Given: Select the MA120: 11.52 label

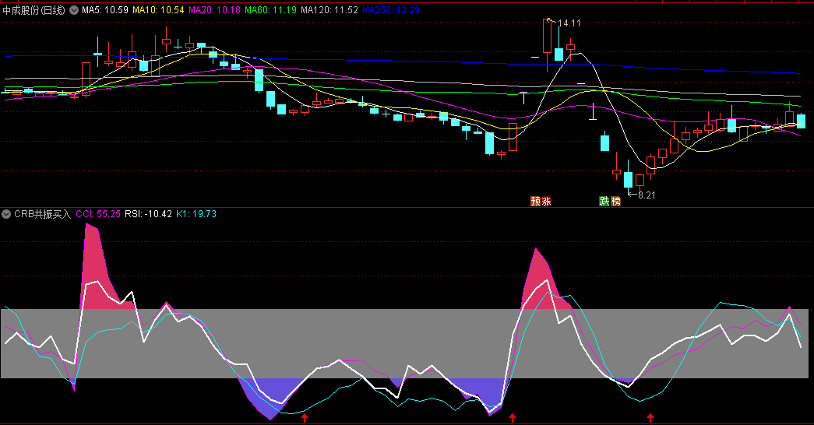Looking at the screenshot, I should [329, 10].
